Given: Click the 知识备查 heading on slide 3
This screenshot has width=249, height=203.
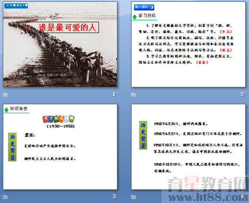Looking at the screenshot, I should pos(19,109).
